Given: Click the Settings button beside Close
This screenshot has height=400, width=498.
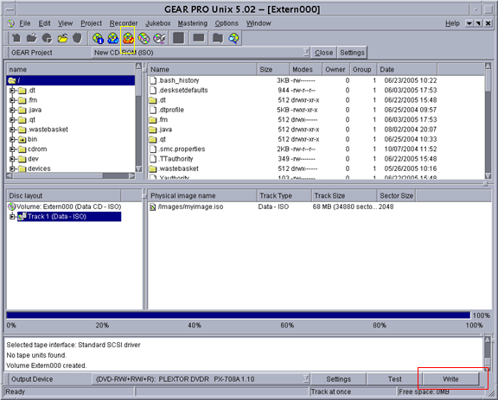Looking at the screenshot, I should [x=352, y=53].
